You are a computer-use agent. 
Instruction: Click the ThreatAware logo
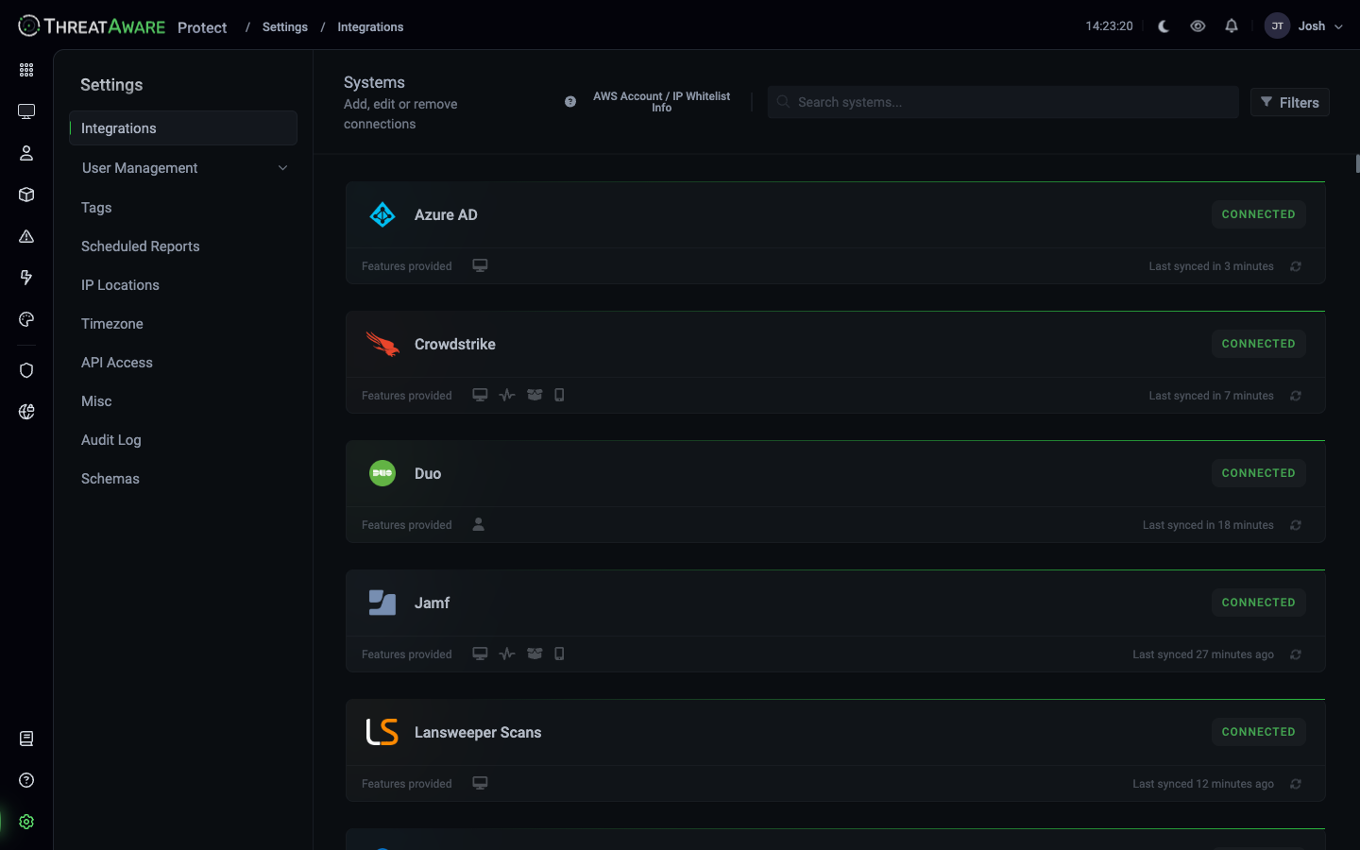point(92,26)
